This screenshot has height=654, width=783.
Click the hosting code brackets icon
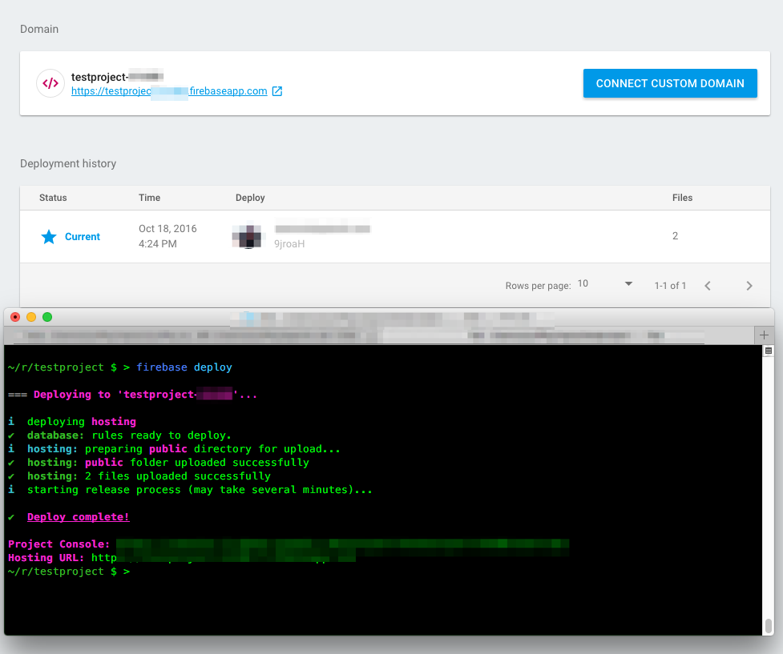[50, 83]
